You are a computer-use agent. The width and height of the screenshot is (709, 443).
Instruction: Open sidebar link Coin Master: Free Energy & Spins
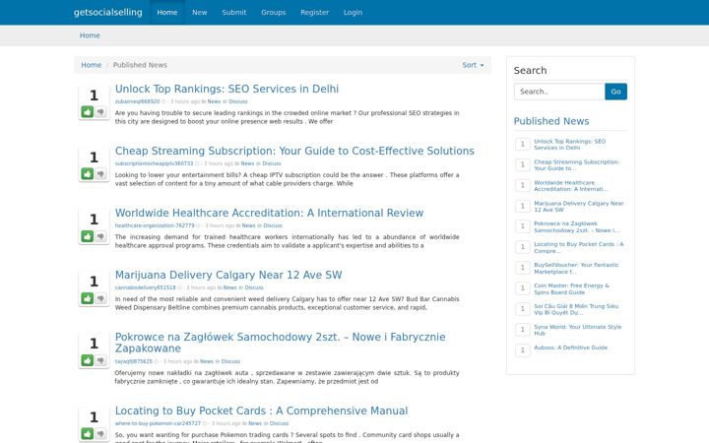571,288
